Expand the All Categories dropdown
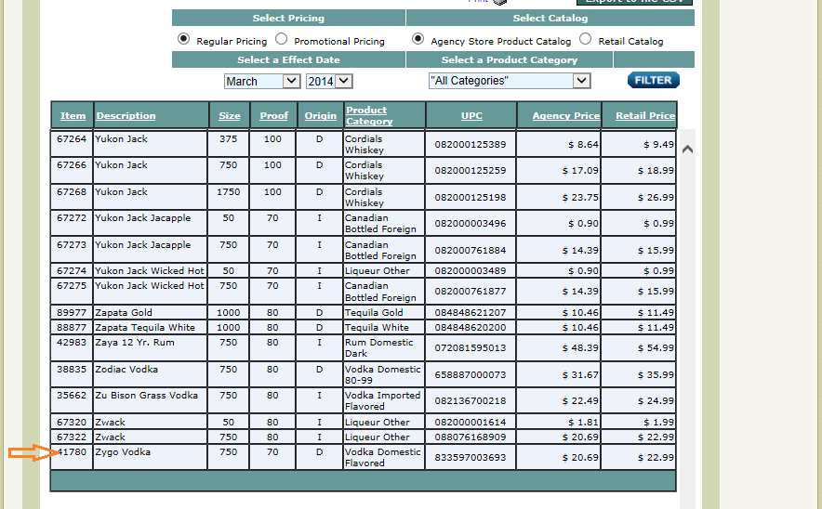The width and height of the screenshot is (822, 509). [509, 81]
